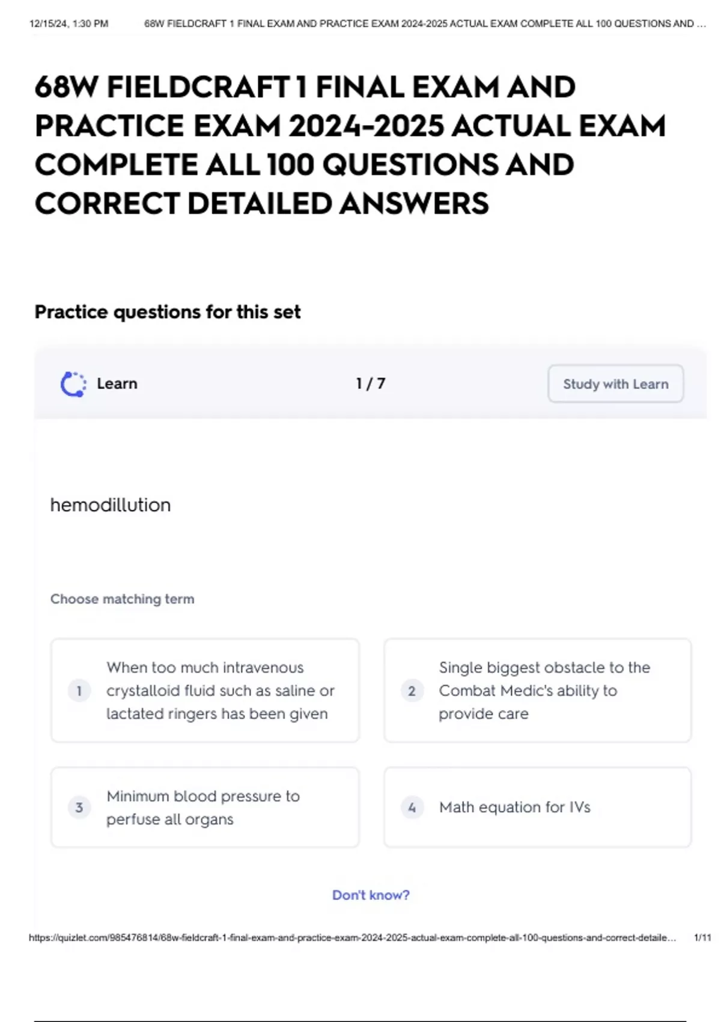Click the 12/15/24 date header text
Image resolution: width=721 pixels, height=1022 pixels.
68,24
